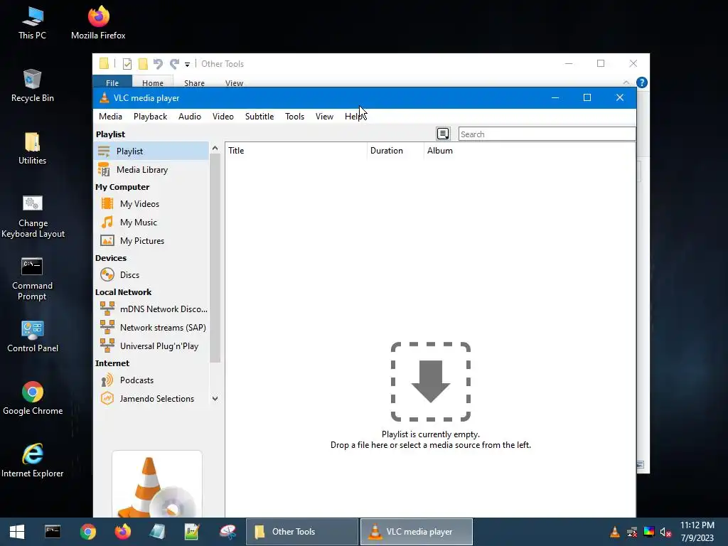728x546 pixels.
Task: Select Playlist in the VLC sidebar
Action: [x=151, y=151]
